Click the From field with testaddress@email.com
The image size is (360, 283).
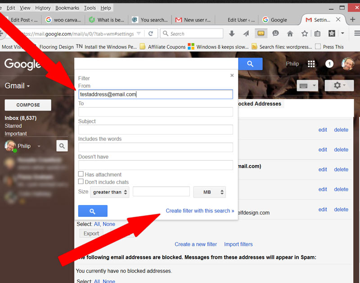pyautogui.click(x=156, y=94)
